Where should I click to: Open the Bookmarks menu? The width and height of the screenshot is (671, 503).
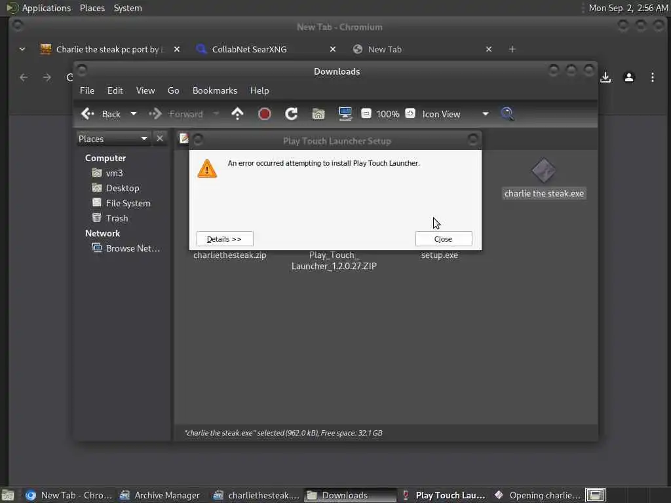pyautogui.click(x=215, y=90)
